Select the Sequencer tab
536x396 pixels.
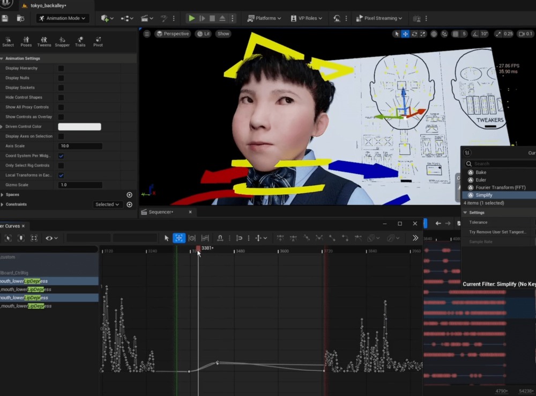(161, 212)
